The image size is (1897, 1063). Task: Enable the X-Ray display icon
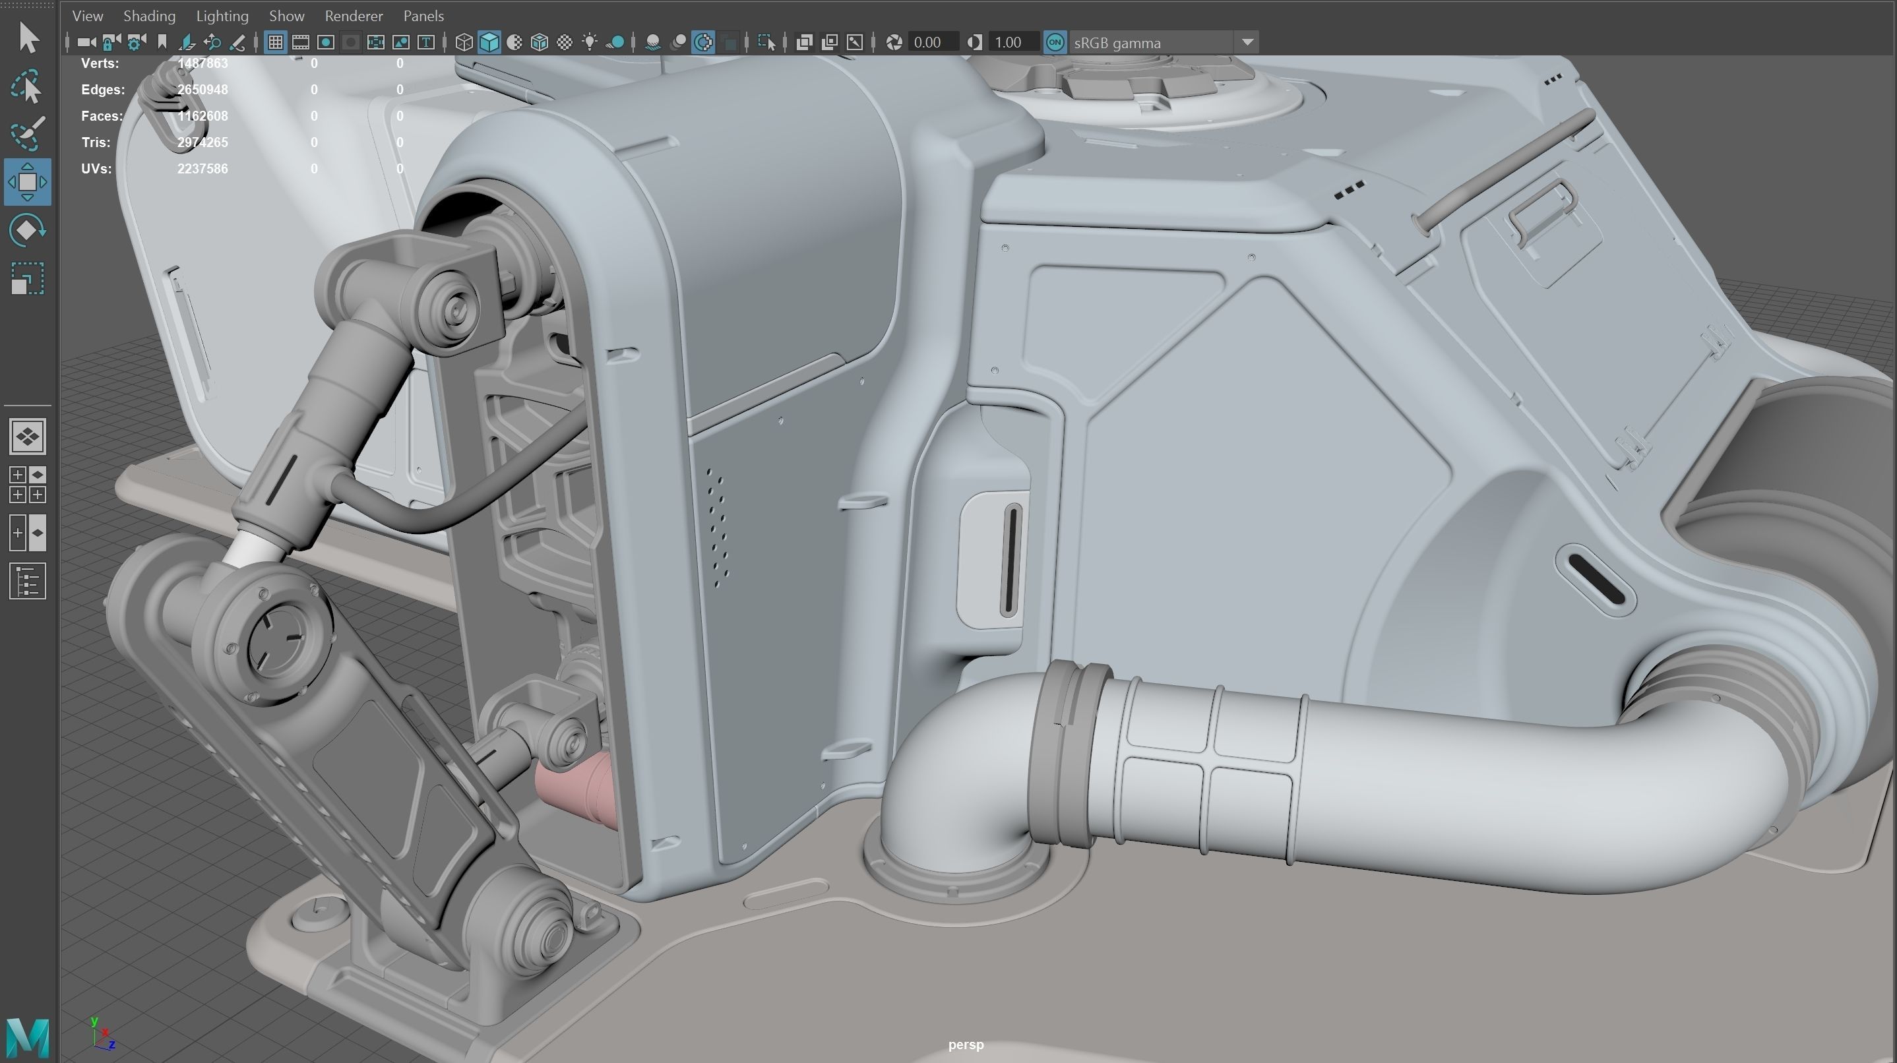click(804, 43)
